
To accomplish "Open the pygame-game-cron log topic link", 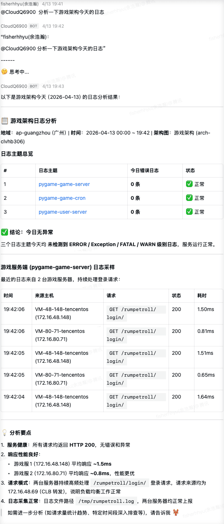I will tap(62, 198).
